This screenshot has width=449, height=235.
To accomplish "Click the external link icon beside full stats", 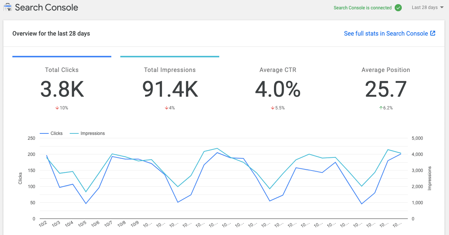I will coord(433,33).
